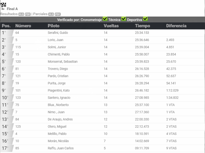Download Parciales as PDF
The height and width of the screenshot is (153, 205).
(58, 14)
